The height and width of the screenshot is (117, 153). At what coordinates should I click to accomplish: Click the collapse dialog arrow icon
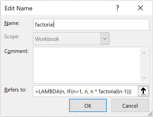144,91
